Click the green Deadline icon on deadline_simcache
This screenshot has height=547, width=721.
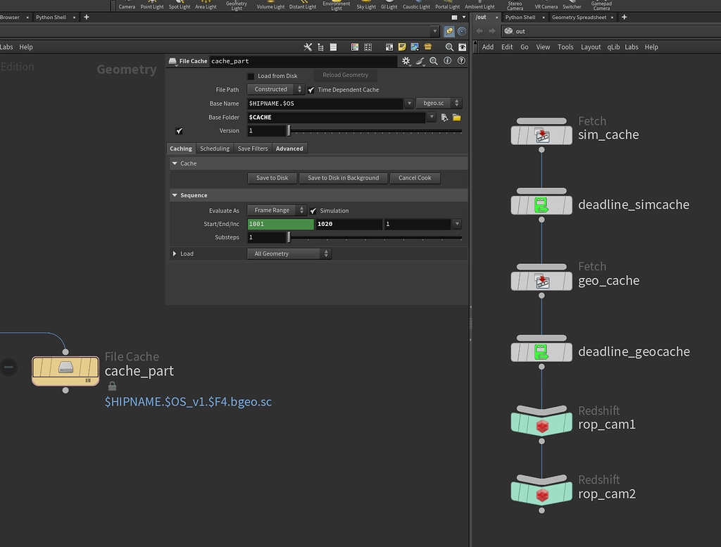tap(541, 205)
